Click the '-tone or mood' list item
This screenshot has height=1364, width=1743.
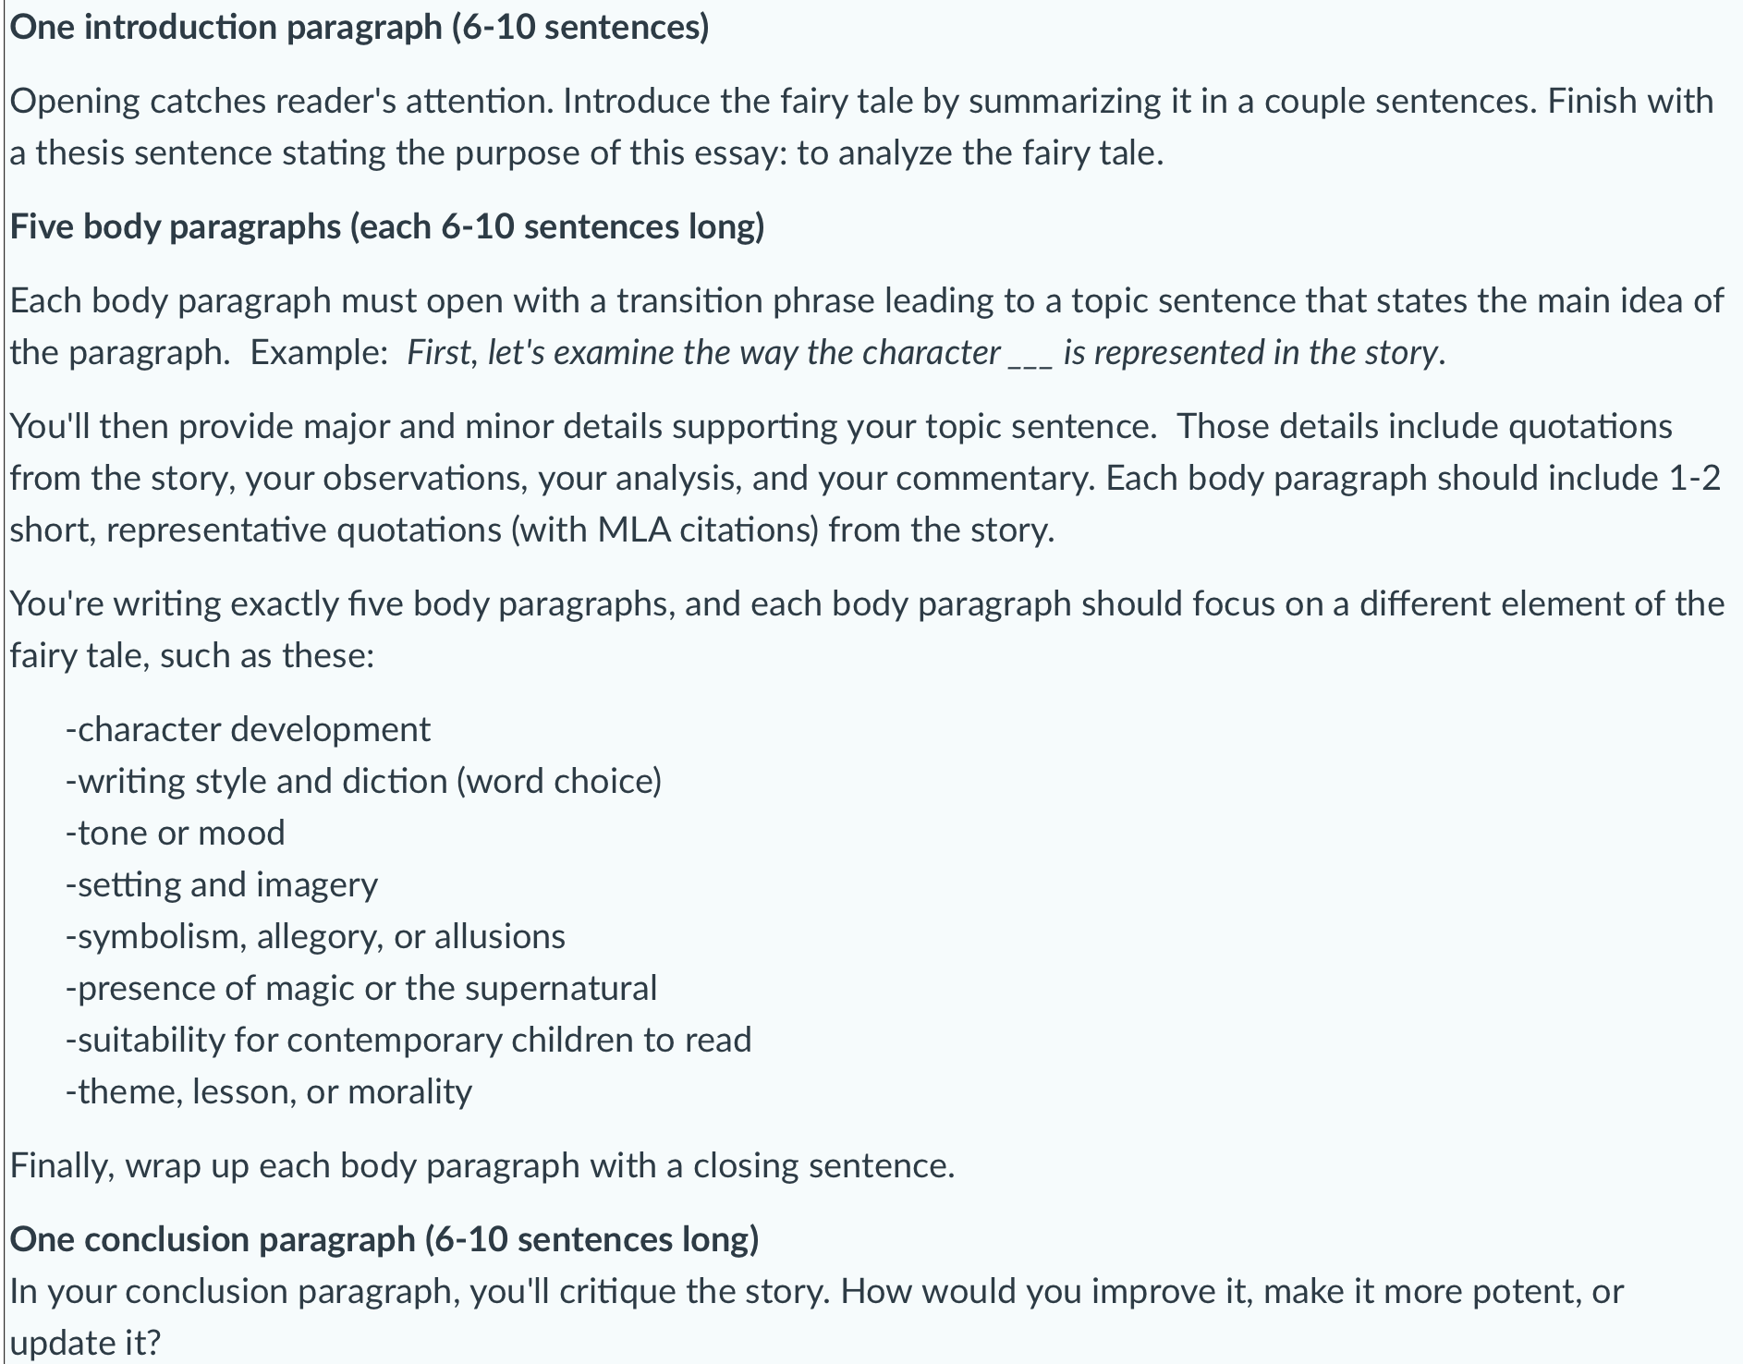[x=175, y=834]
